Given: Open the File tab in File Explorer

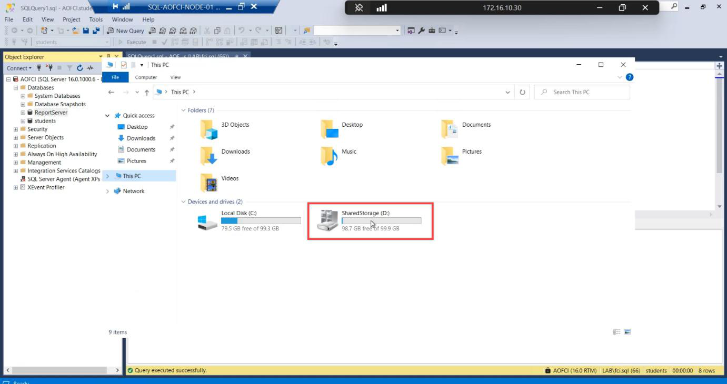Looking at the screenshot, I should tap(115, 77).
